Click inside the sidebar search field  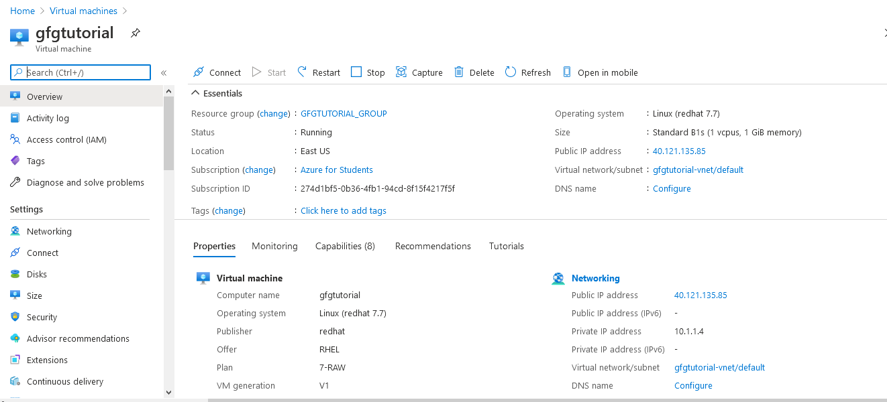pos(80,72)
